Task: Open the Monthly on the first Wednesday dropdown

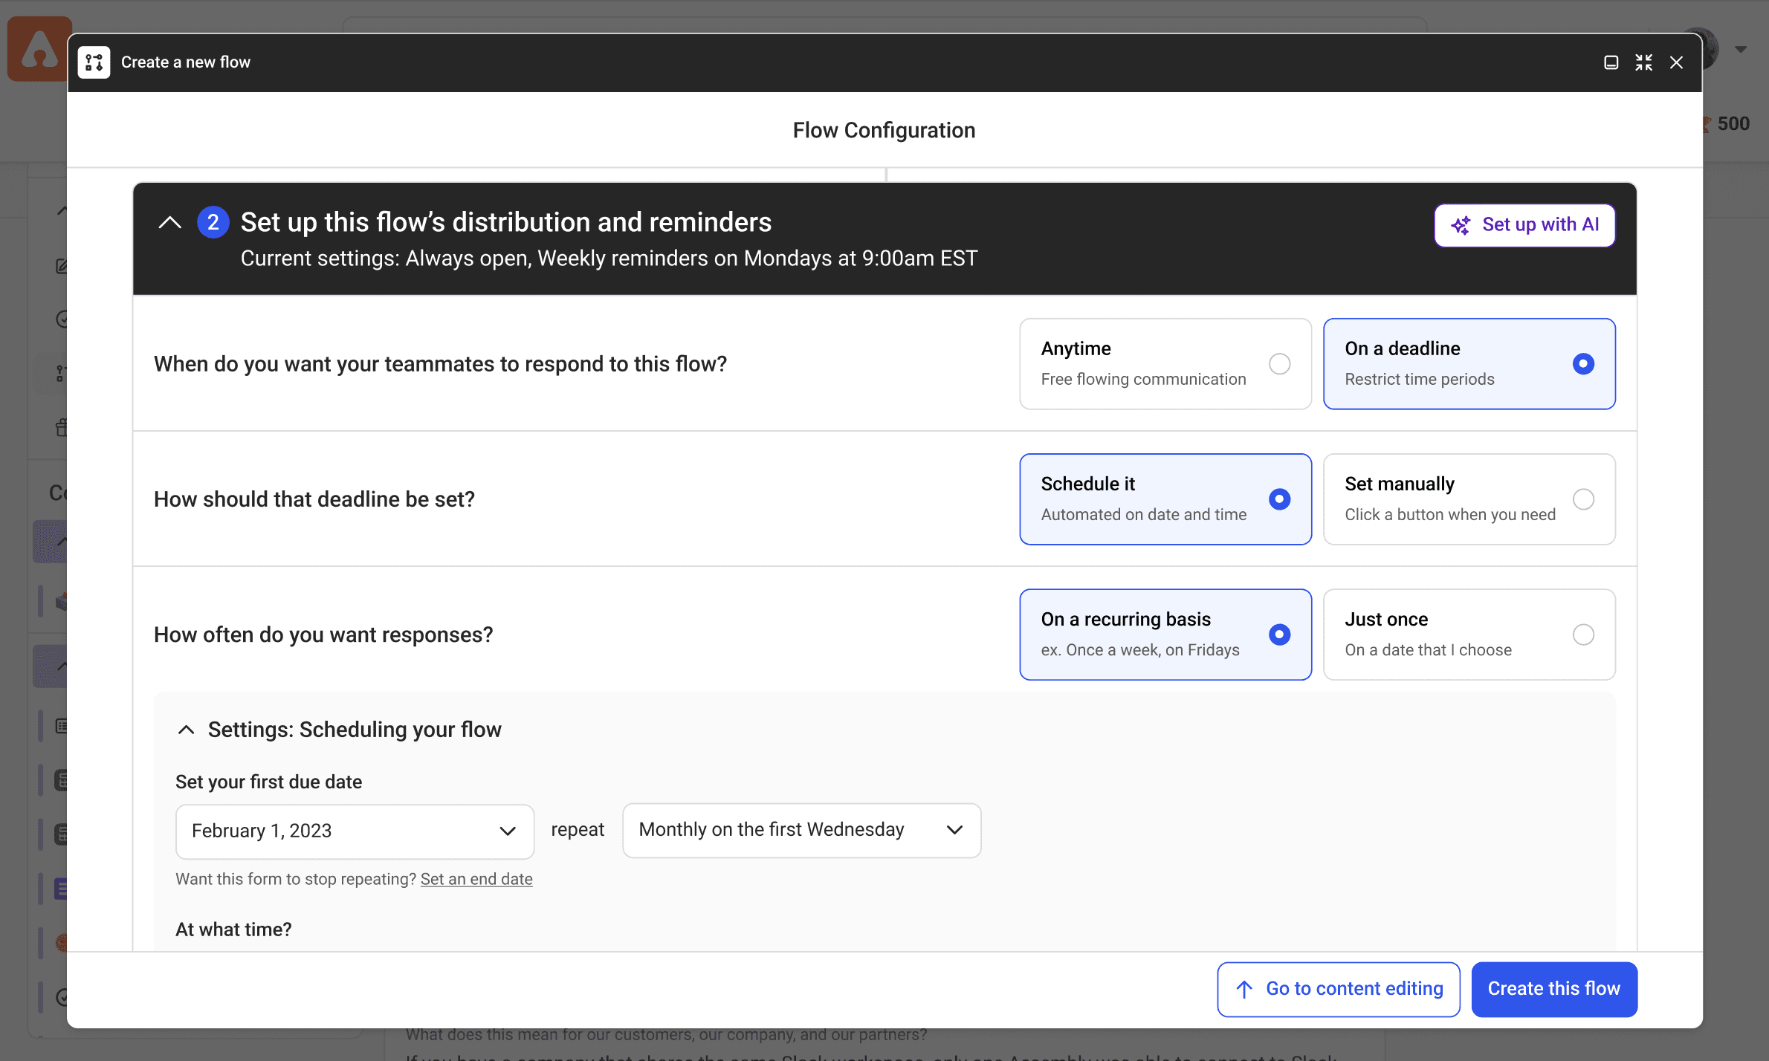Action: coord(801,830)
